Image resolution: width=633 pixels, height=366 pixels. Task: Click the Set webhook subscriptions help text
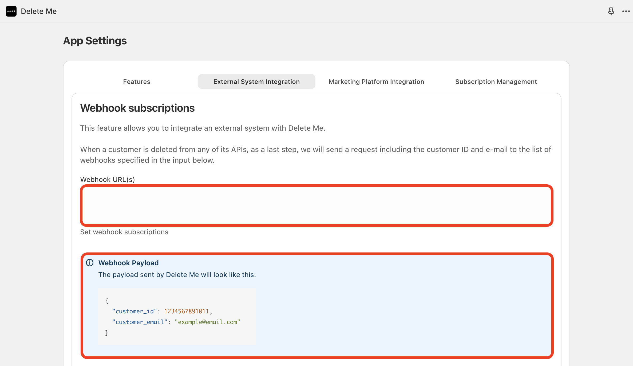pyautogui.click(x=124, y=232)
